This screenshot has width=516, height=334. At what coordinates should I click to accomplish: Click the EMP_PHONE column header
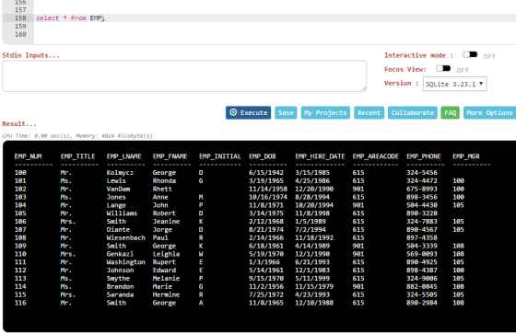point(424,156)
